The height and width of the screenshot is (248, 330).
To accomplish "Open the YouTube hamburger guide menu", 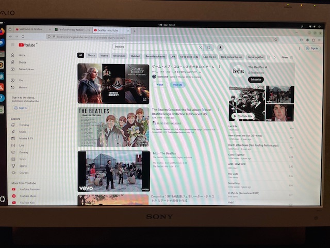I will (12, 45).
